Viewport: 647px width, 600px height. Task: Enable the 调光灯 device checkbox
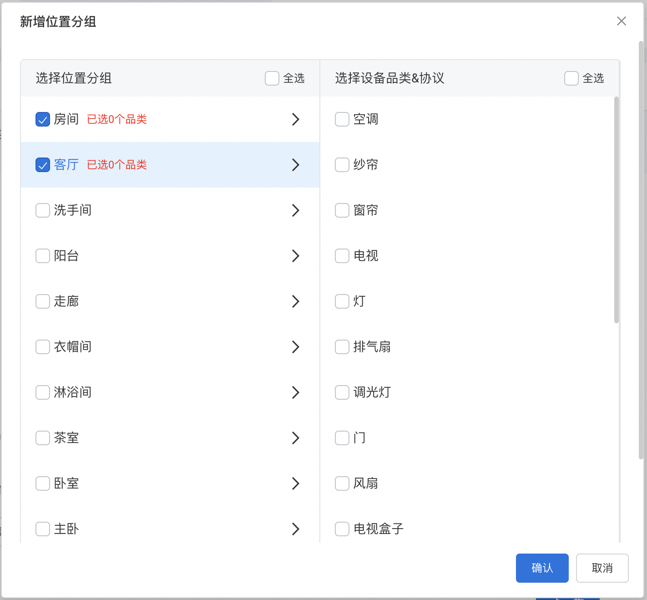pos(342,392)
